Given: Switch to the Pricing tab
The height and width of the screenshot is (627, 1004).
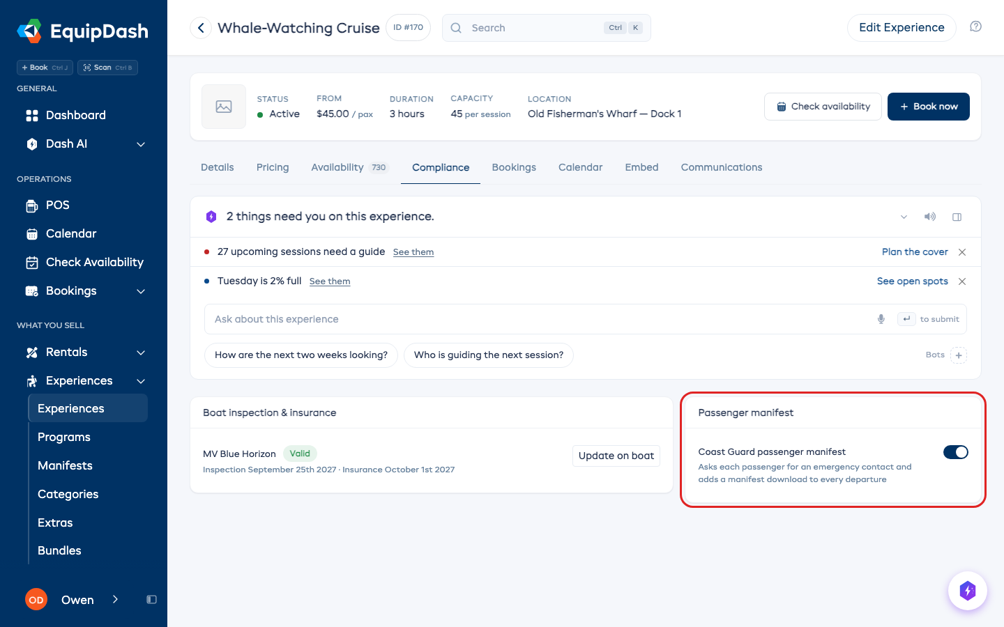Looking at the screenshot, I should coord(273,167).
